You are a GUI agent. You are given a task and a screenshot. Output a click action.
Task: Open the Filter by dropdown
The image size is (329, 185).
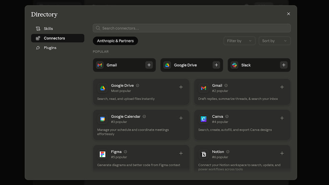[x=240, y=41]
